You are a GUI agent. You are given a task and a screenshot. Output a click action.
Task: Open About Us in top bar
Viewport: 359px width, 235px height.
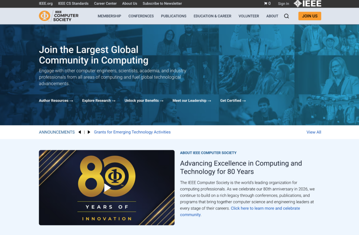[130, 4]
